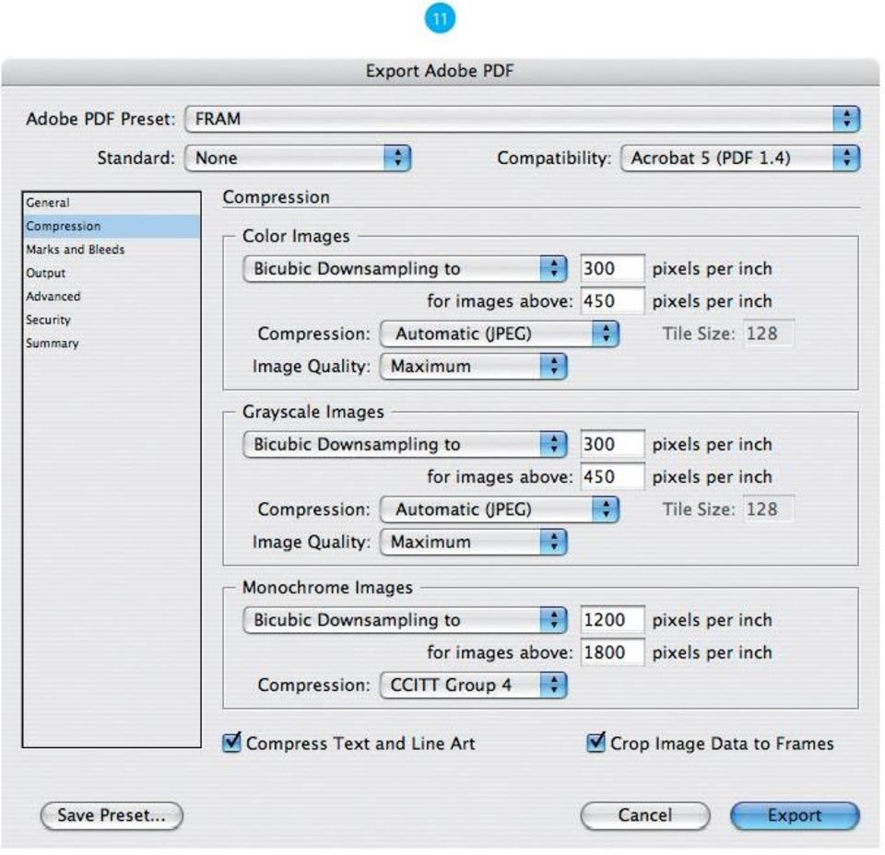Open the Adobe PDF Preset dropdown
Image resolution: width=885 pixels, height=855 pixels.
(522, 119)
